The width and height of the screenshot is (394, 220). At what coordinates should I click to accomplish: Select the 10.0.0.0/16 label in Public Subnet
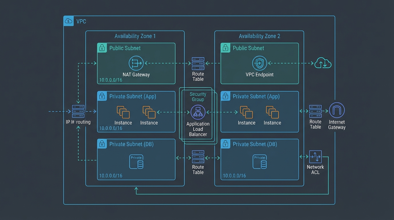(111, 80)
